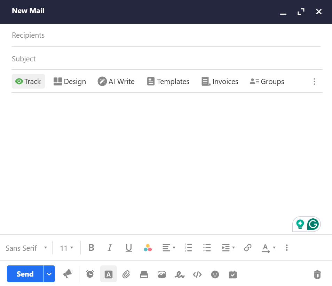Screen dimensions: 332x286
Task: Open the Sans Serif font dropdown
Action: (26, 248)
